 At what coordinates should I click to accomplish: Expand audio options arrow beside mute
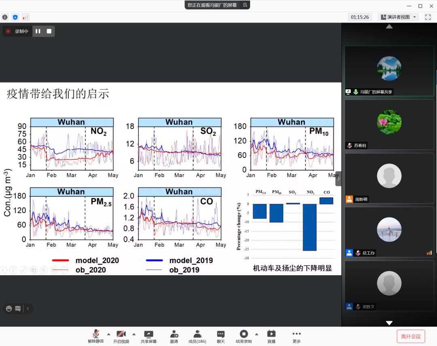click(x=108, y=334)
